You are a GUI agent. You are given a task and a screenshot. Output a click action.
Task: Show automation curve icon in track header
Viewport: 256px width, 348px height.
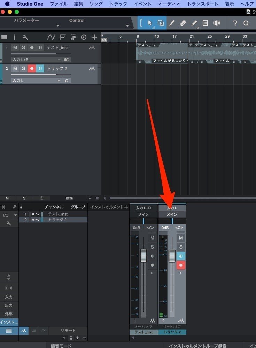(x=51, y=37)
